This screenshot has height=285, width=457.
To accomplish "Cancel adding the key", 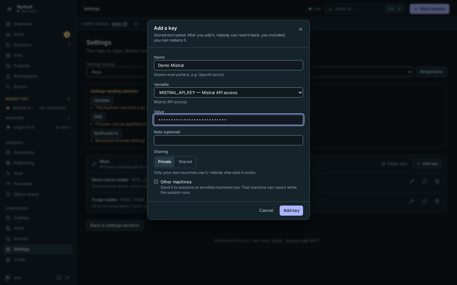I will [266, 211].
